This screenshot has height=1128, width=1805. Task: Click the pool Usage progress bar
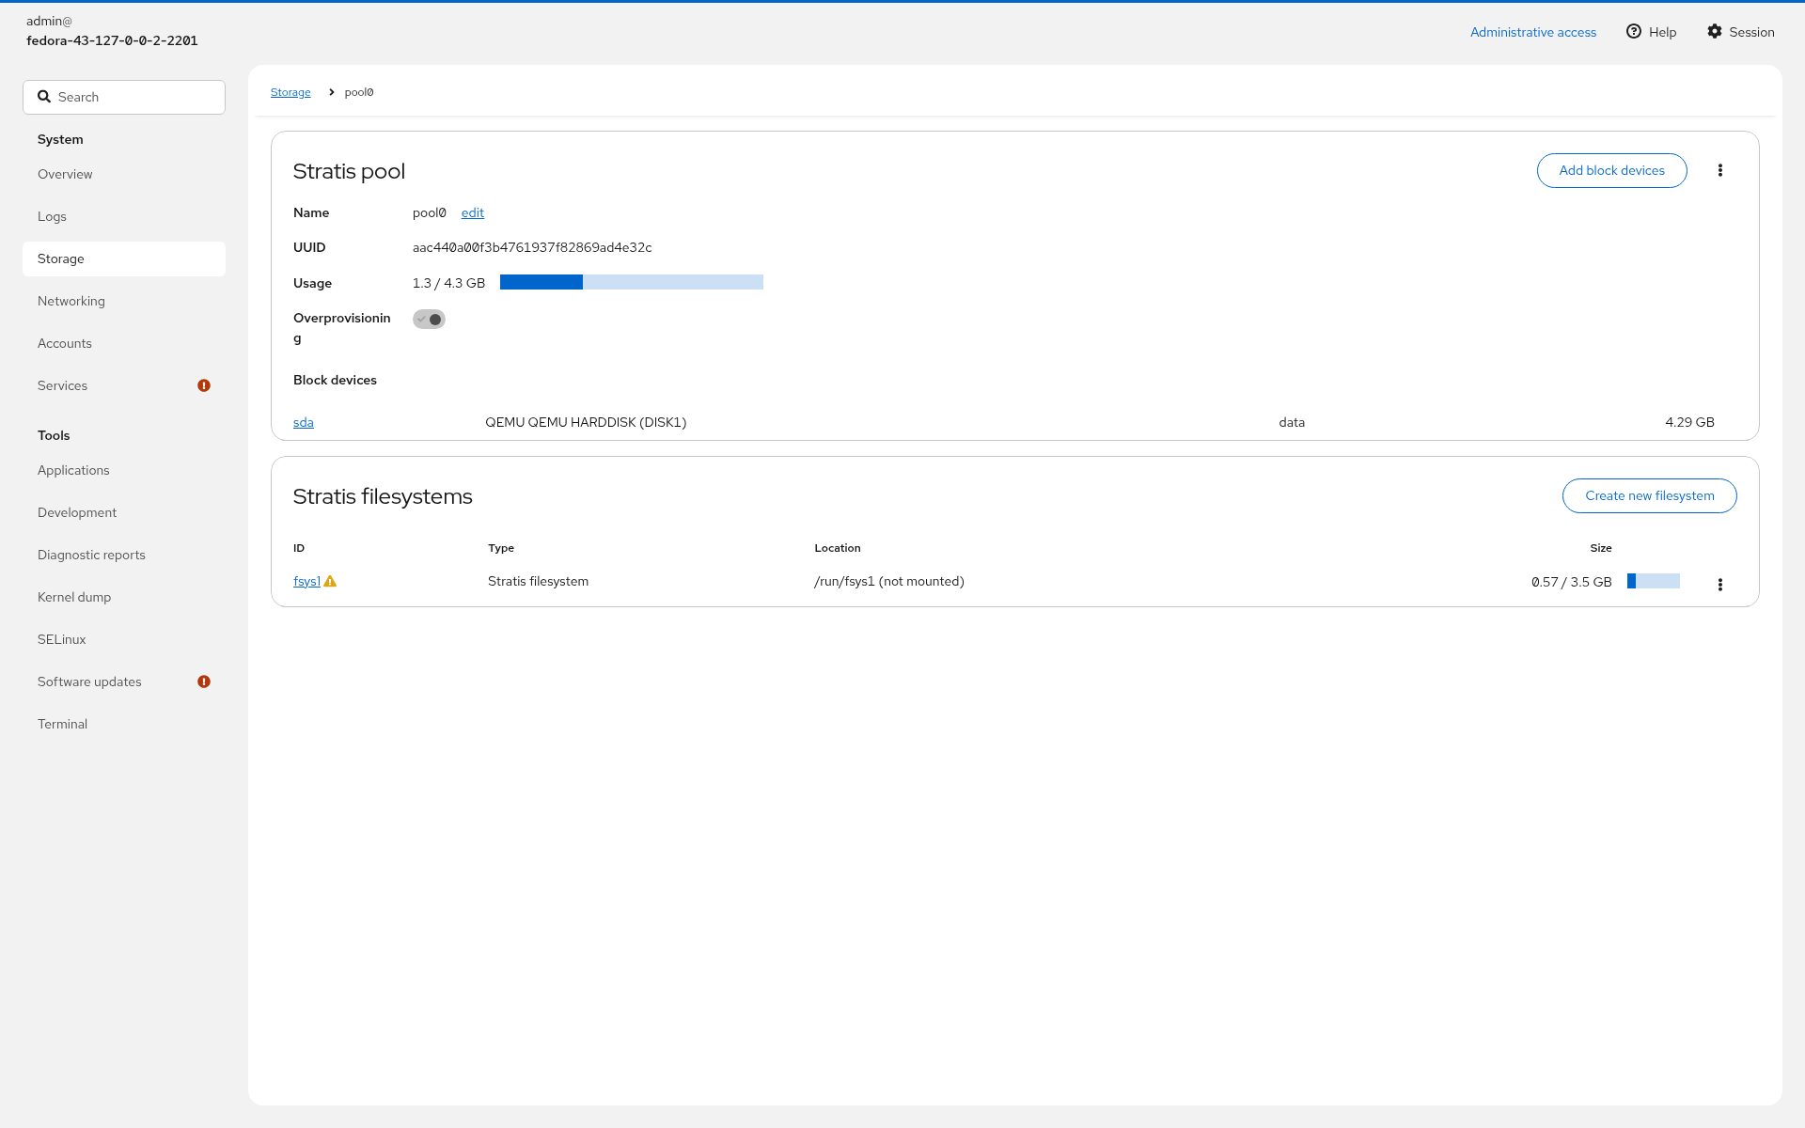click(632, 282)
